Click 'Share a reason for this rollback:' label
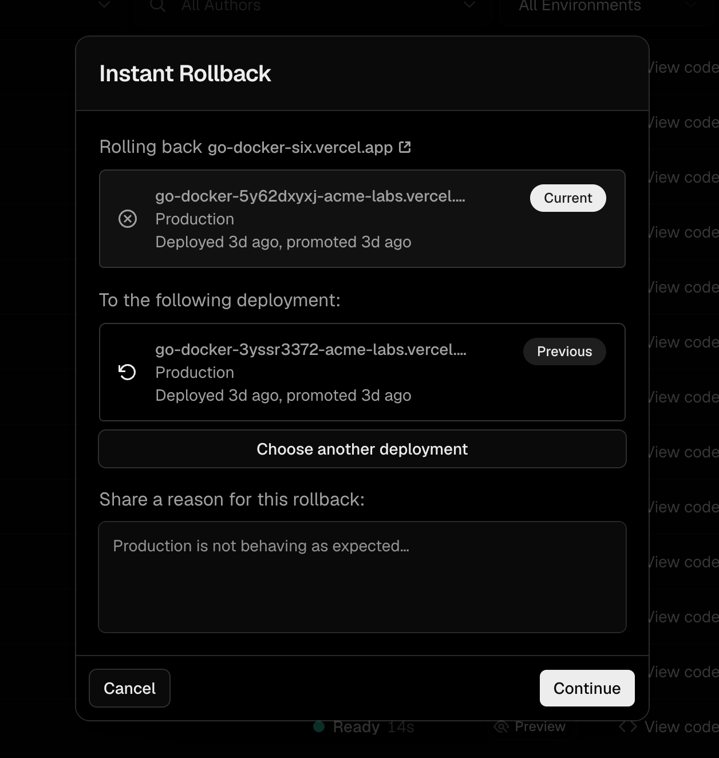Viewport: 719px width, 758px height. click(232, 499)
